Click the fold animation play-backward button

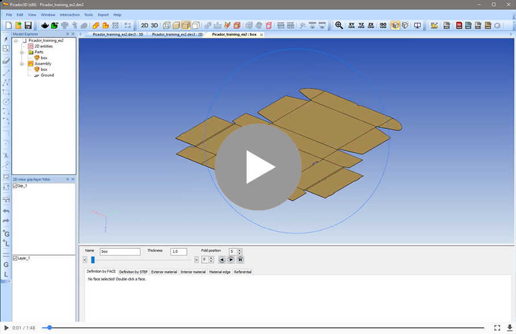[222, 260]
